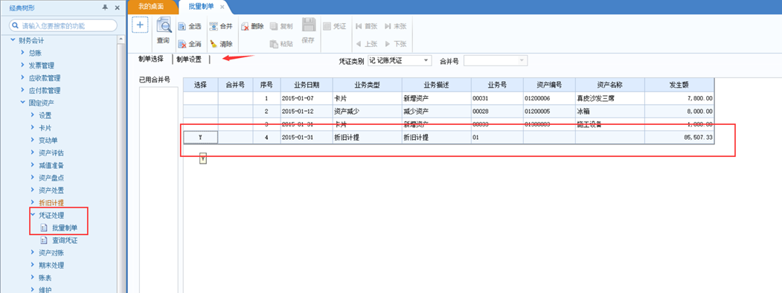This screenshot has height=293, width=782.
Task: Select the 批量制单 tab
Action: point(202,7)
